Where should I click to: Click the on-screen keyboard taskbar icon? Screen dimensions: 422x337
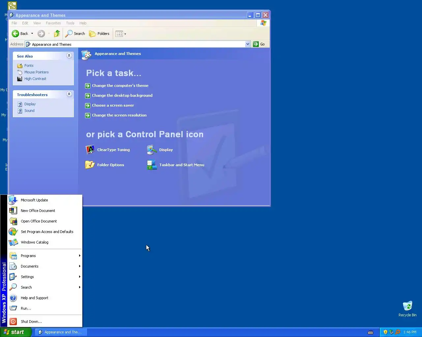tap(371, 332)
